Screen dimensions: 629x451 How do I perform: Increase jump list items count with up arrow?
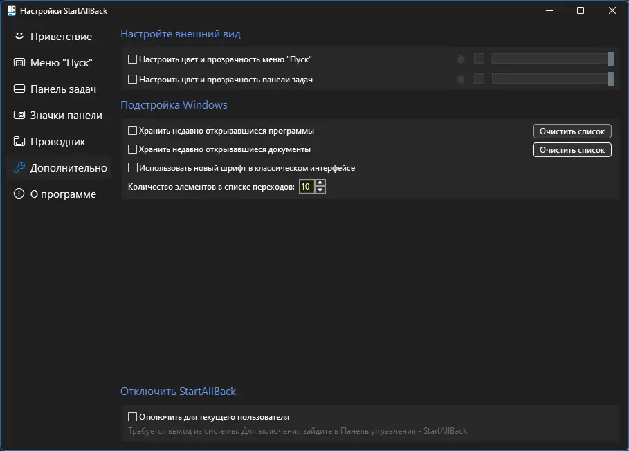[320, 183]
